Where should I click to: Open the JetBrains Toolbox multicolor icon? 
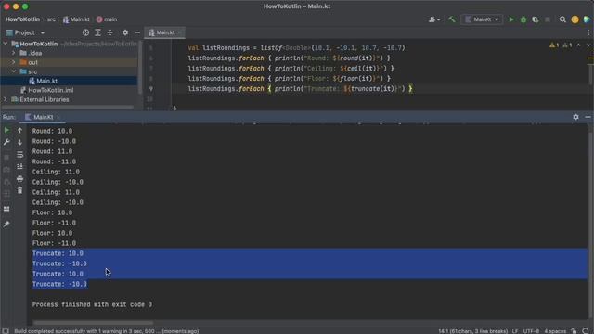click(x=587, y=19)
